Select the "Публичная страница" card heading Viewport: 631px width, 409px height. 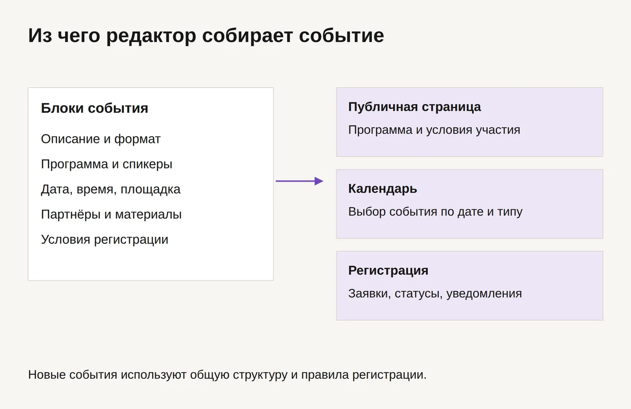click(415, 107)
